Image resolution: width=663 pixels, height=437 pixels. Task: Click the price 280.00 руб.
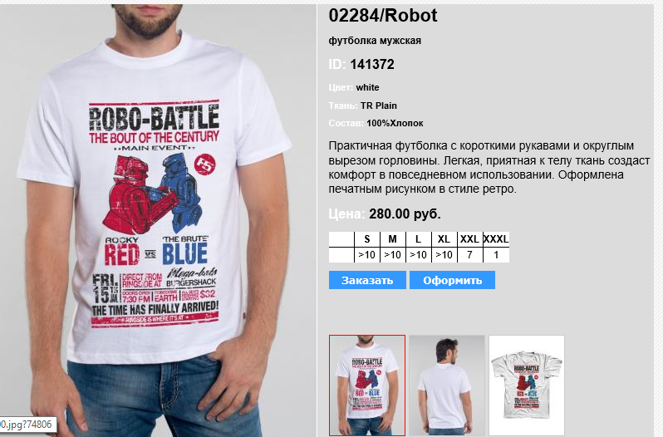405,214
